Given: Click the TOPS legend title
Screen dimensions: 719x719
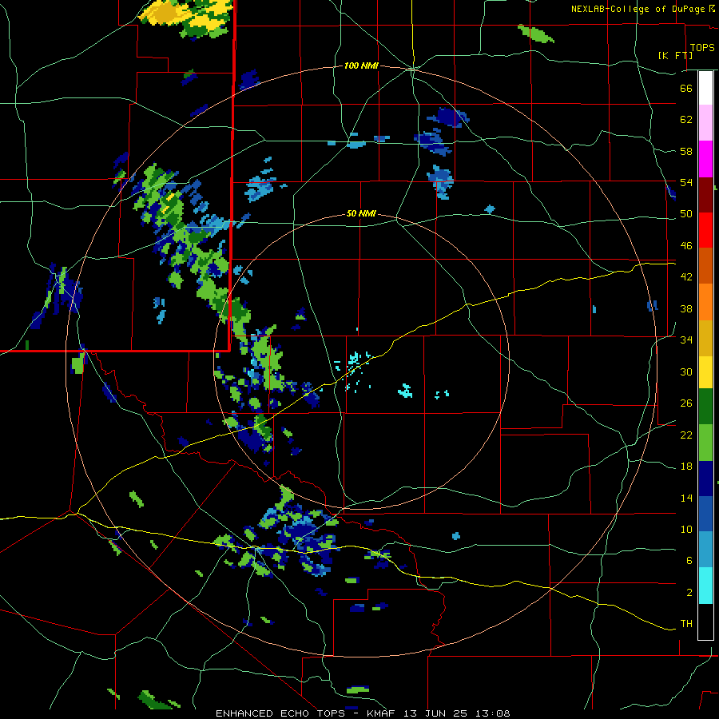Looking at the screenshot, I should pos(702,47).
